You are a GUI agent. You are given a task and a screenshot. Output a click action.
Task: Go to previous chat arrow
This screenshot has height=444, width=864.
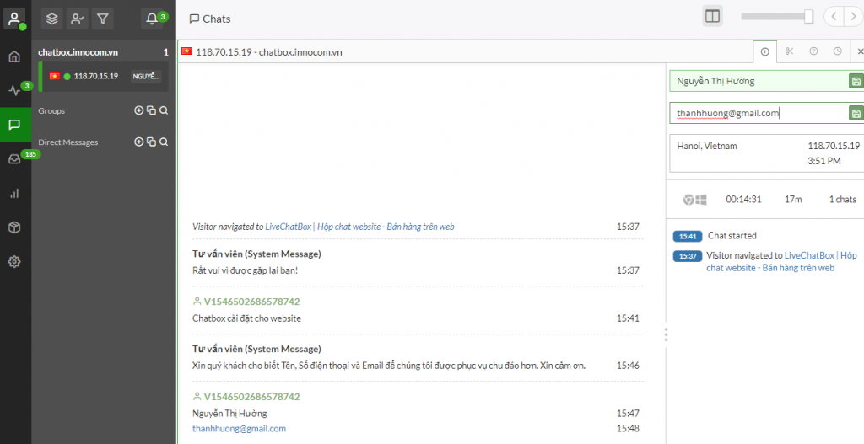pyautogui.click(x=834, y=17)
